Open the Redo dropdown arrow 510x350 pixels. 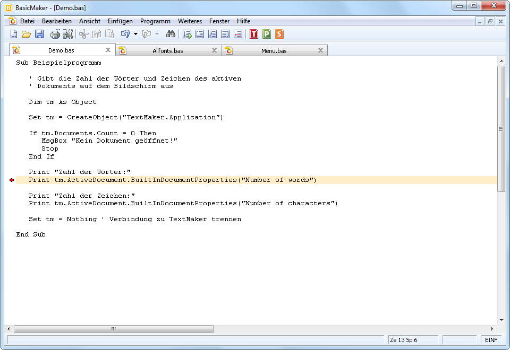pos(157,33)
